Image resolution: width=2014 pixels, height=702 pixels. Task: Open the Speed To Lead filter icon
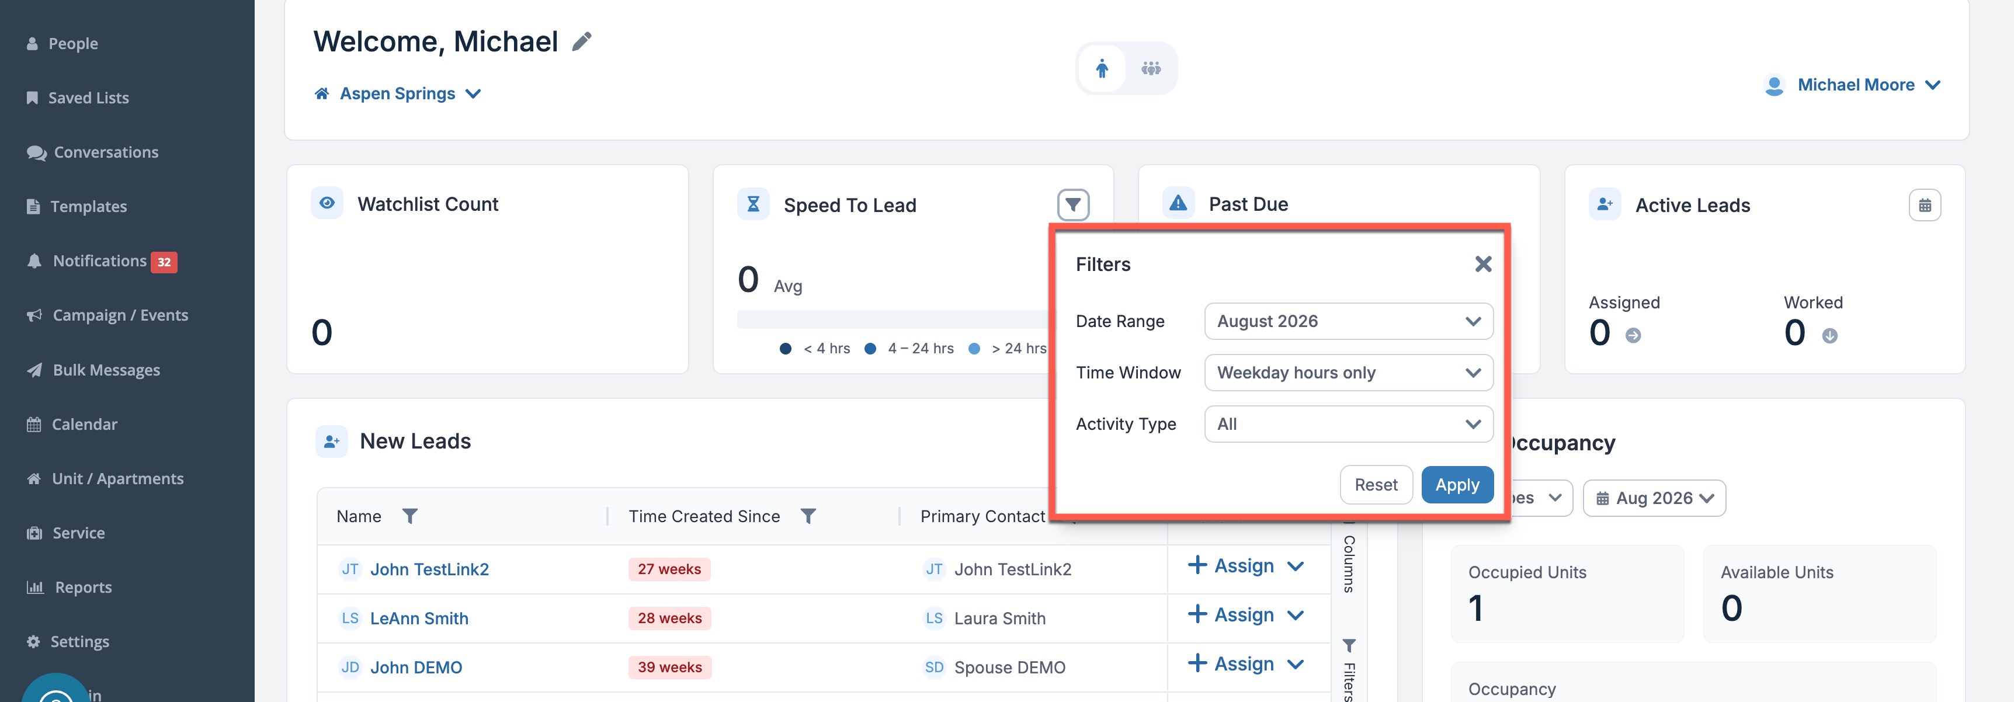pyautogui.click(x=1072, y=205)
